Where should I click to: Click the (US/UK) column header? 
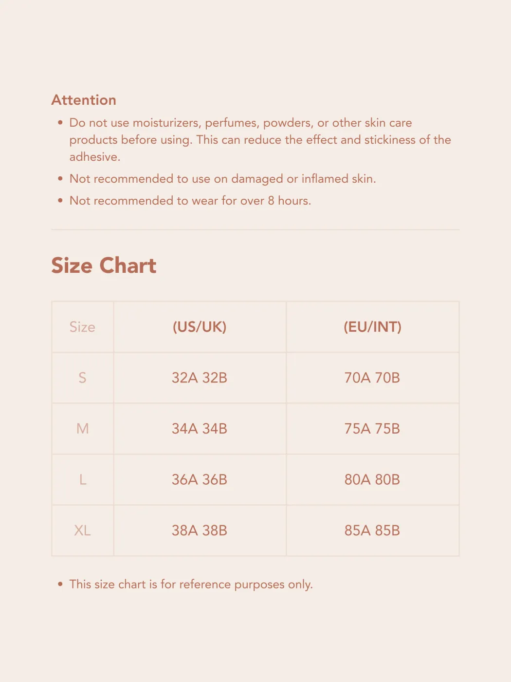pyautogui.click(x=200, y=327)
